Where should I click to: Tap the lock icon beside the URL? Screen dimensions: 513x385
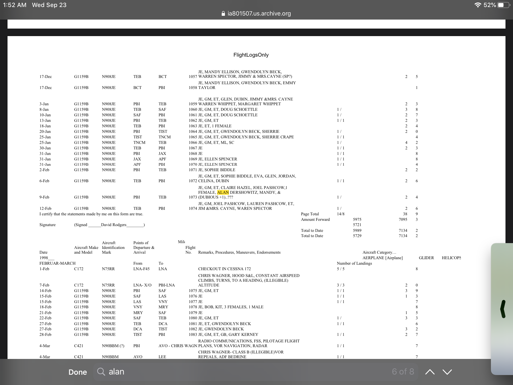pyautogui.click(x=224, y=14)
